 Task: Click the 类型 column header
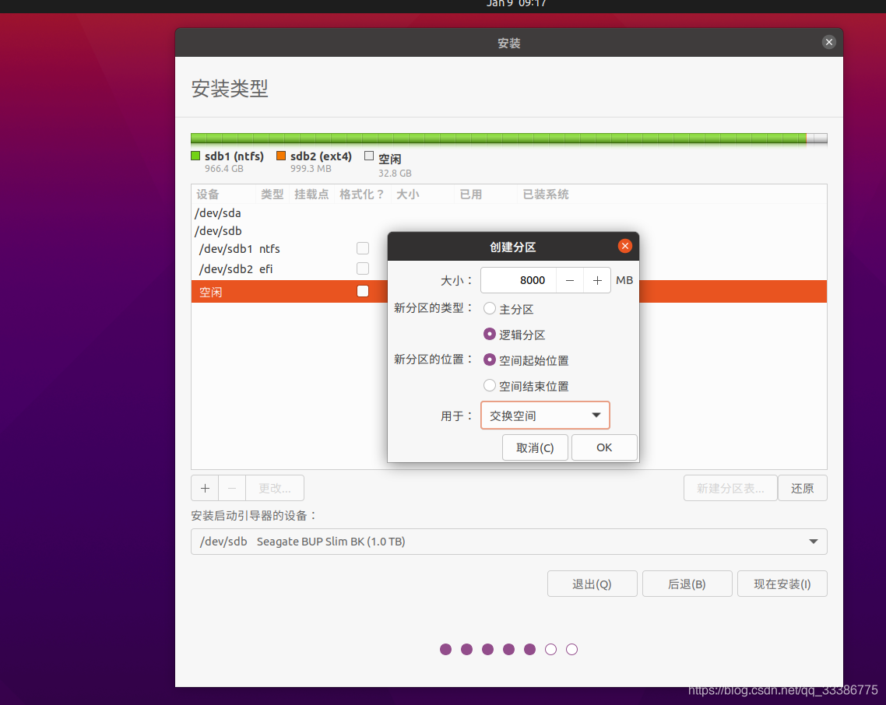point(272,195)
